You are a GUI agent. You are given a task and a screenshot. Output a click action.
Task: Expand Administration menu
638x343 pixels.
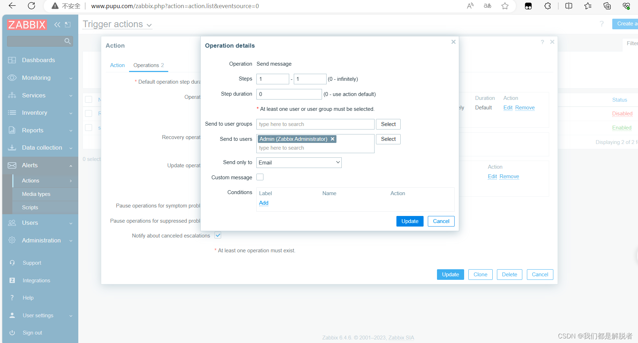coord(40,240)
